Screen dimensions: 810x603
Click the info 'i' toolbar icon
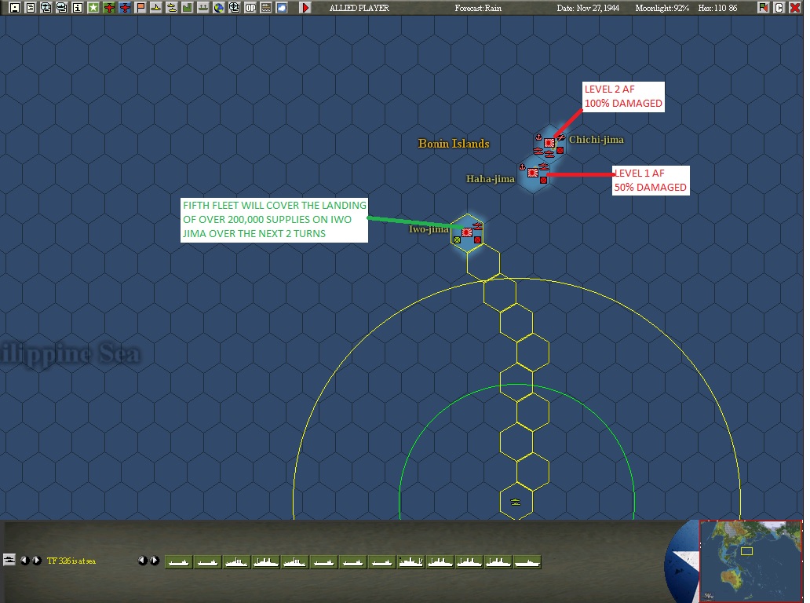(x=78, y=8)
